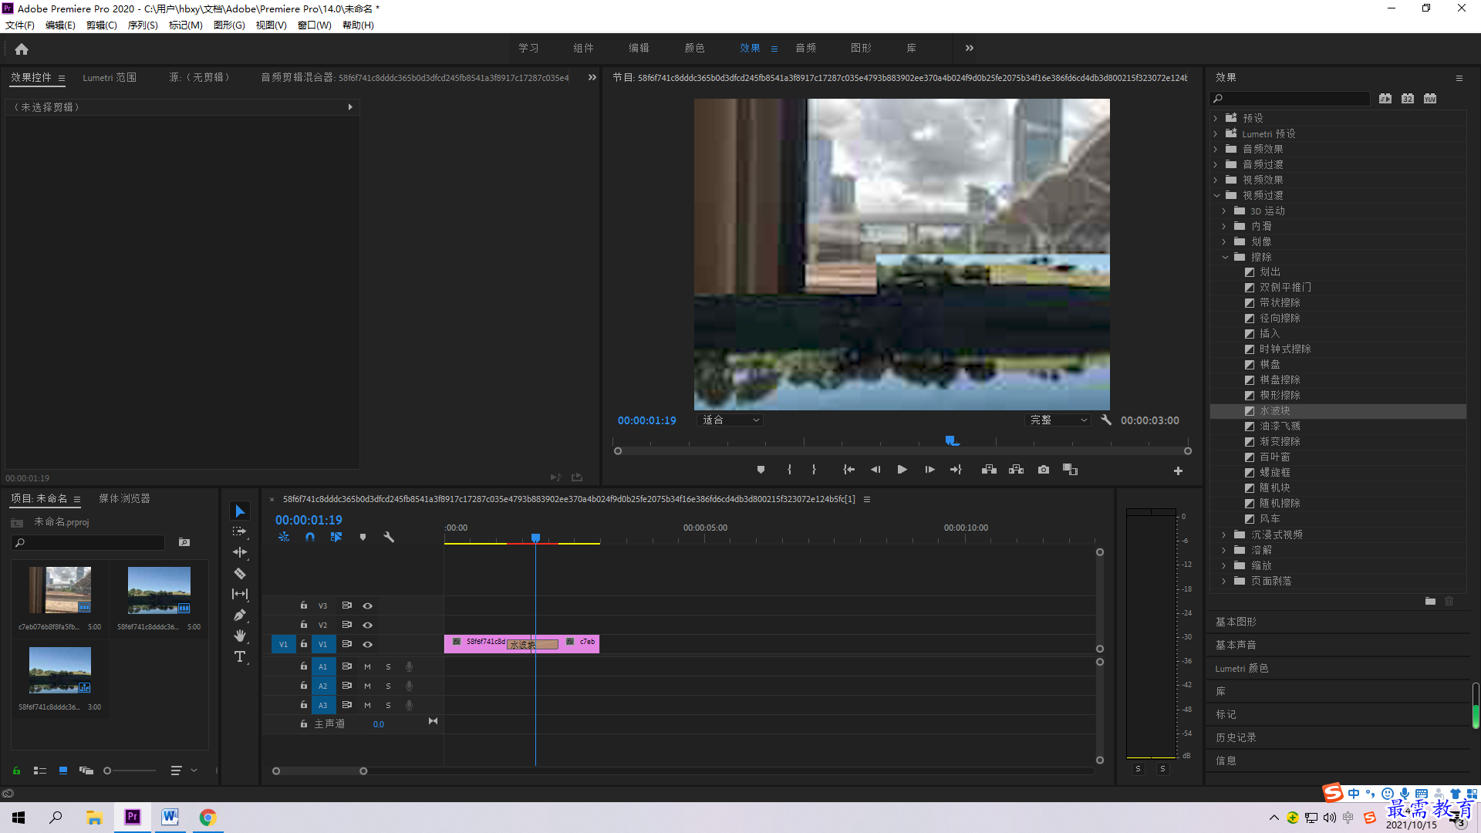Viewport: 1481px width, 833px height.
Task: Click the timeline playhead marker
Action: point(535,538)
